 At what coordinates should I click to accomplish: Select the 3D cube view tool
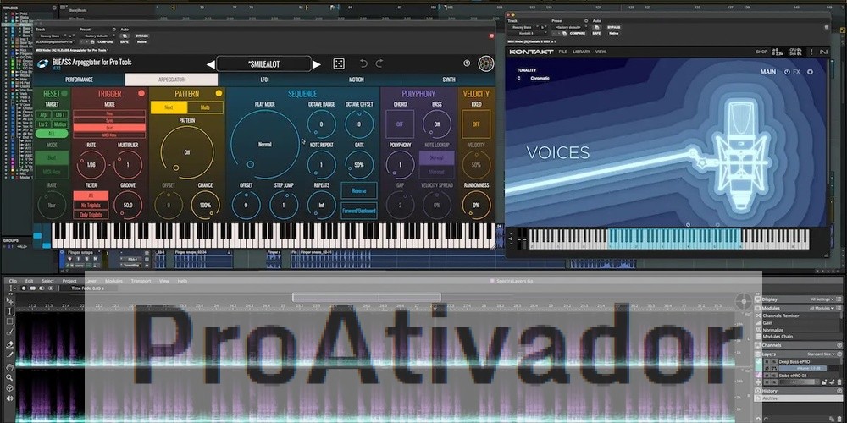(x=9, y=388)
